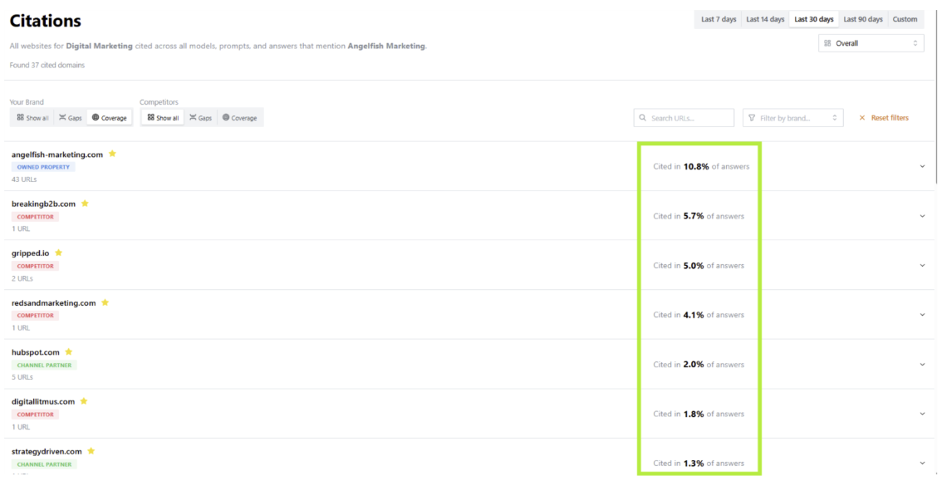Switch to Last 7 days range

719,19
